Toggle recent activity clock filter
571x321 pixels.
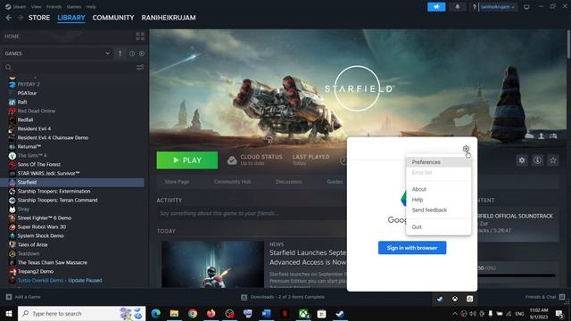click(132, 53)
